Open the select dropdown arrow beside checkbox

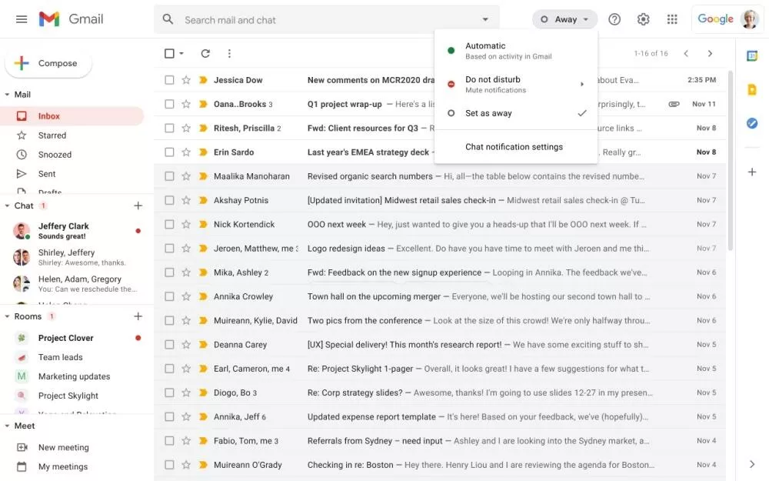(x=181, y=54)
